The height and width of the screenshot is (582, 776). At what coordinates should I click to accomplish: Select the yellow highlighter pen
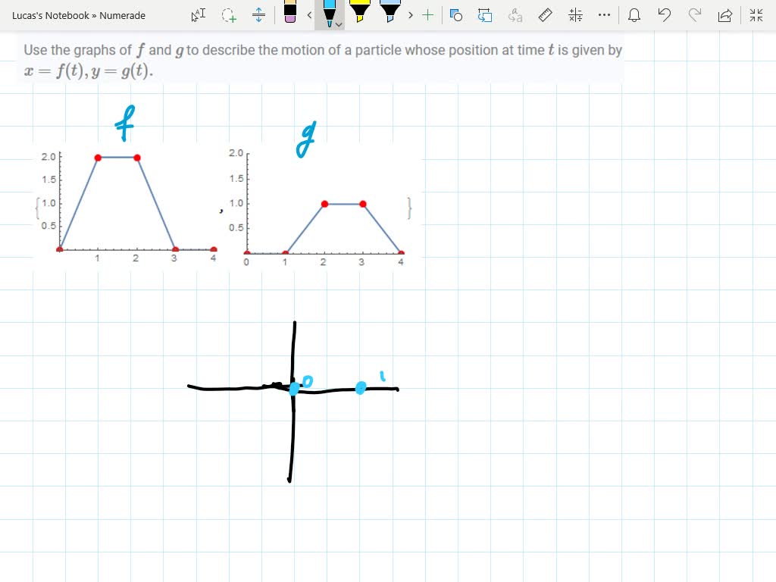click(360, 12)
